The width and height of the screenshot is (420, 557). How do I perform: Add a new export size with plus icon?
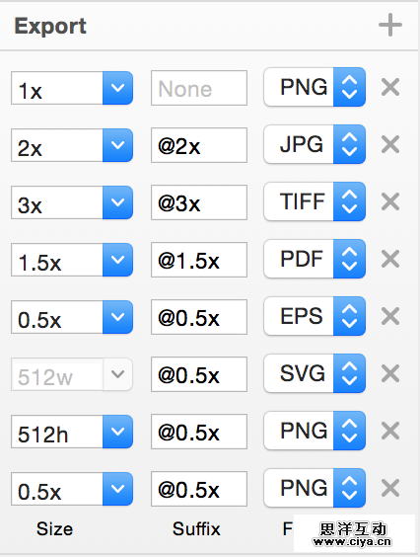(x=390, y=25)
